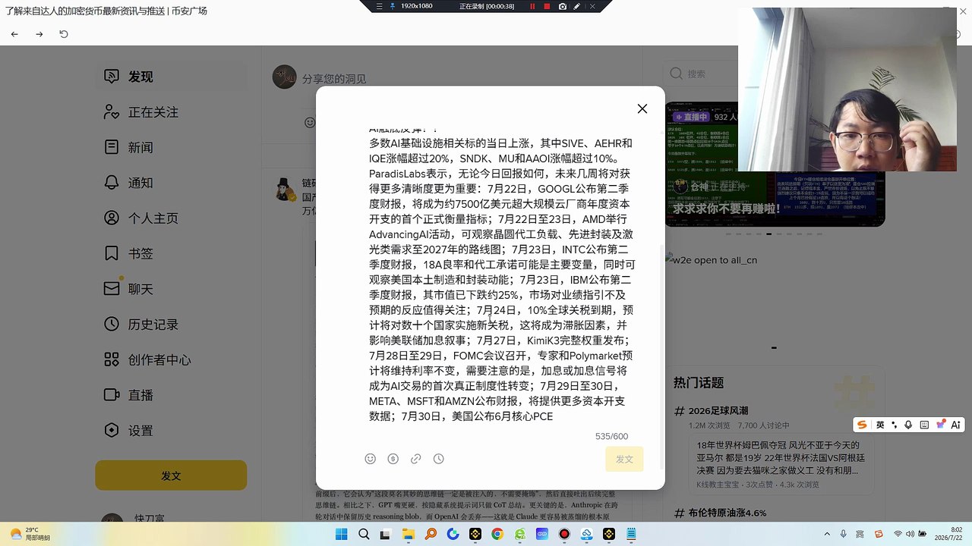
Task: Add a coin tag with dollar icon
Action: click(393, 459)
